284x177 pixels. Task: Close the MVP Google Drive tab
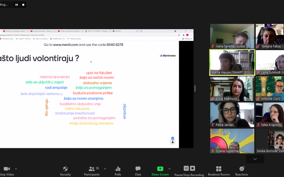pos(110,31)
